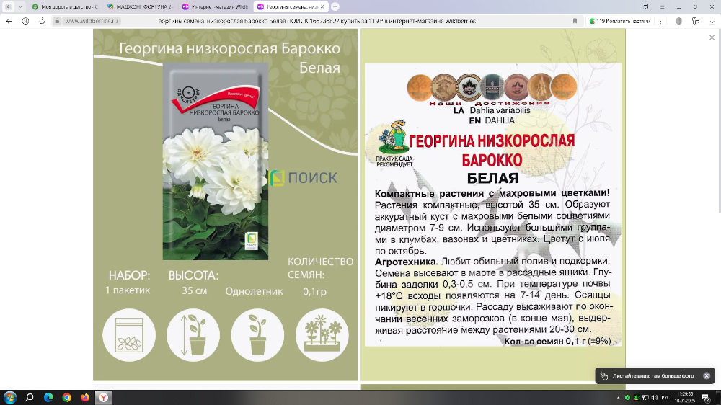Open a new browser tab

pyautogui.click(x=335, y=6)
